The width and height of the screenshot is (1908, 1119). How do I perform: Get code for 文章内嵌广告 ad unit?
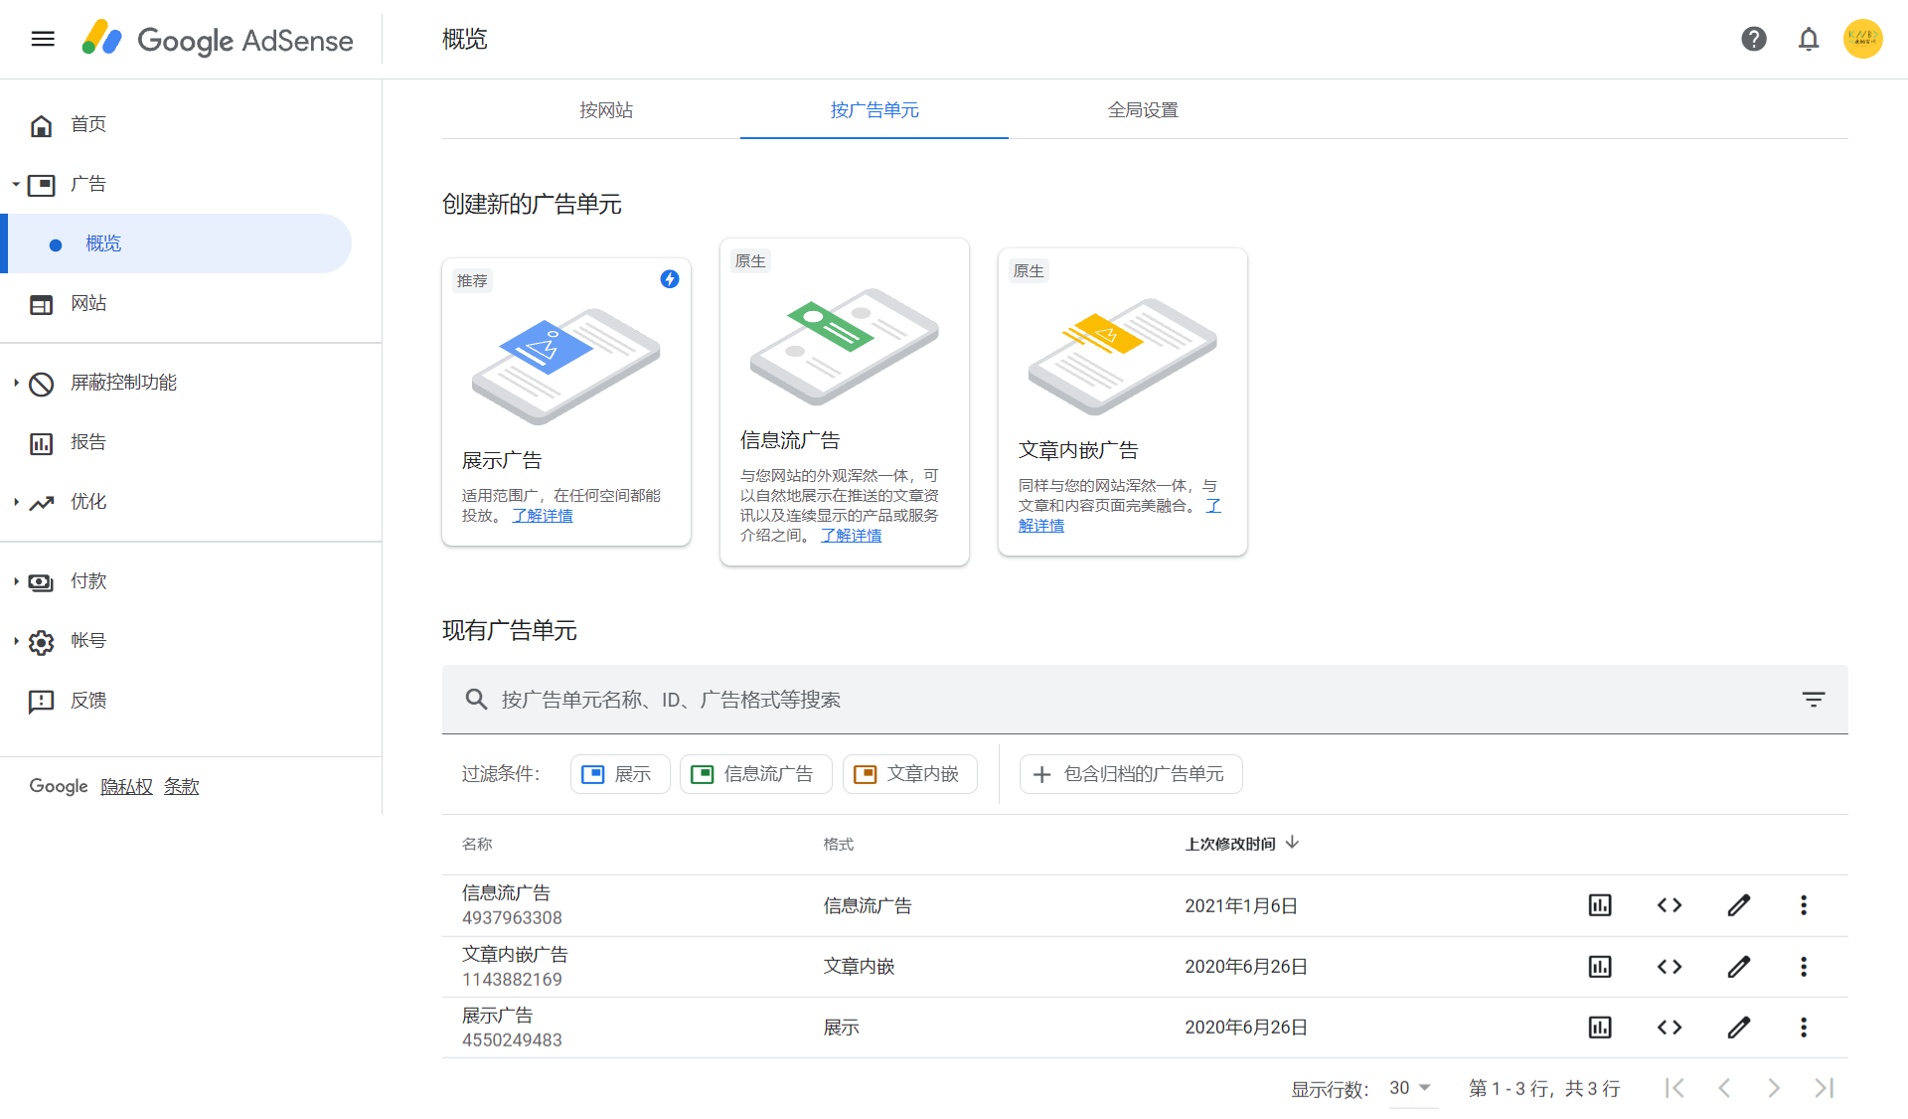[x=1669, y=967]
